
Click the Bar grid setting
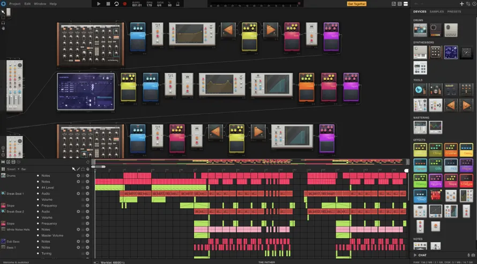[x=24, y=169]
